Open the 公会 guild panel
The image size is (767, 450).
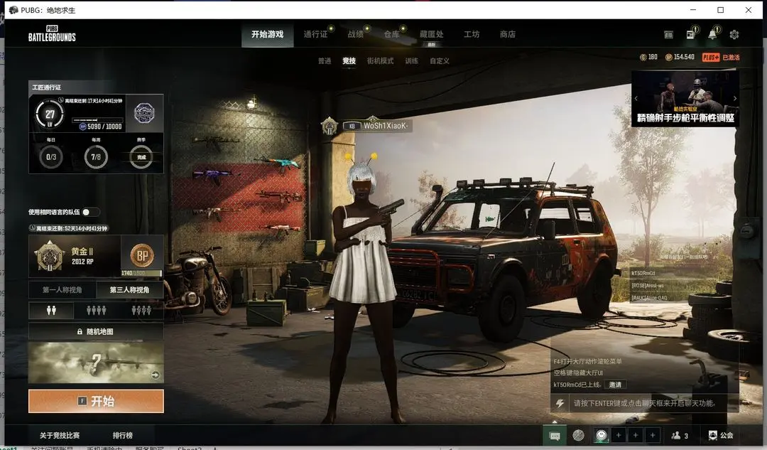721,435
